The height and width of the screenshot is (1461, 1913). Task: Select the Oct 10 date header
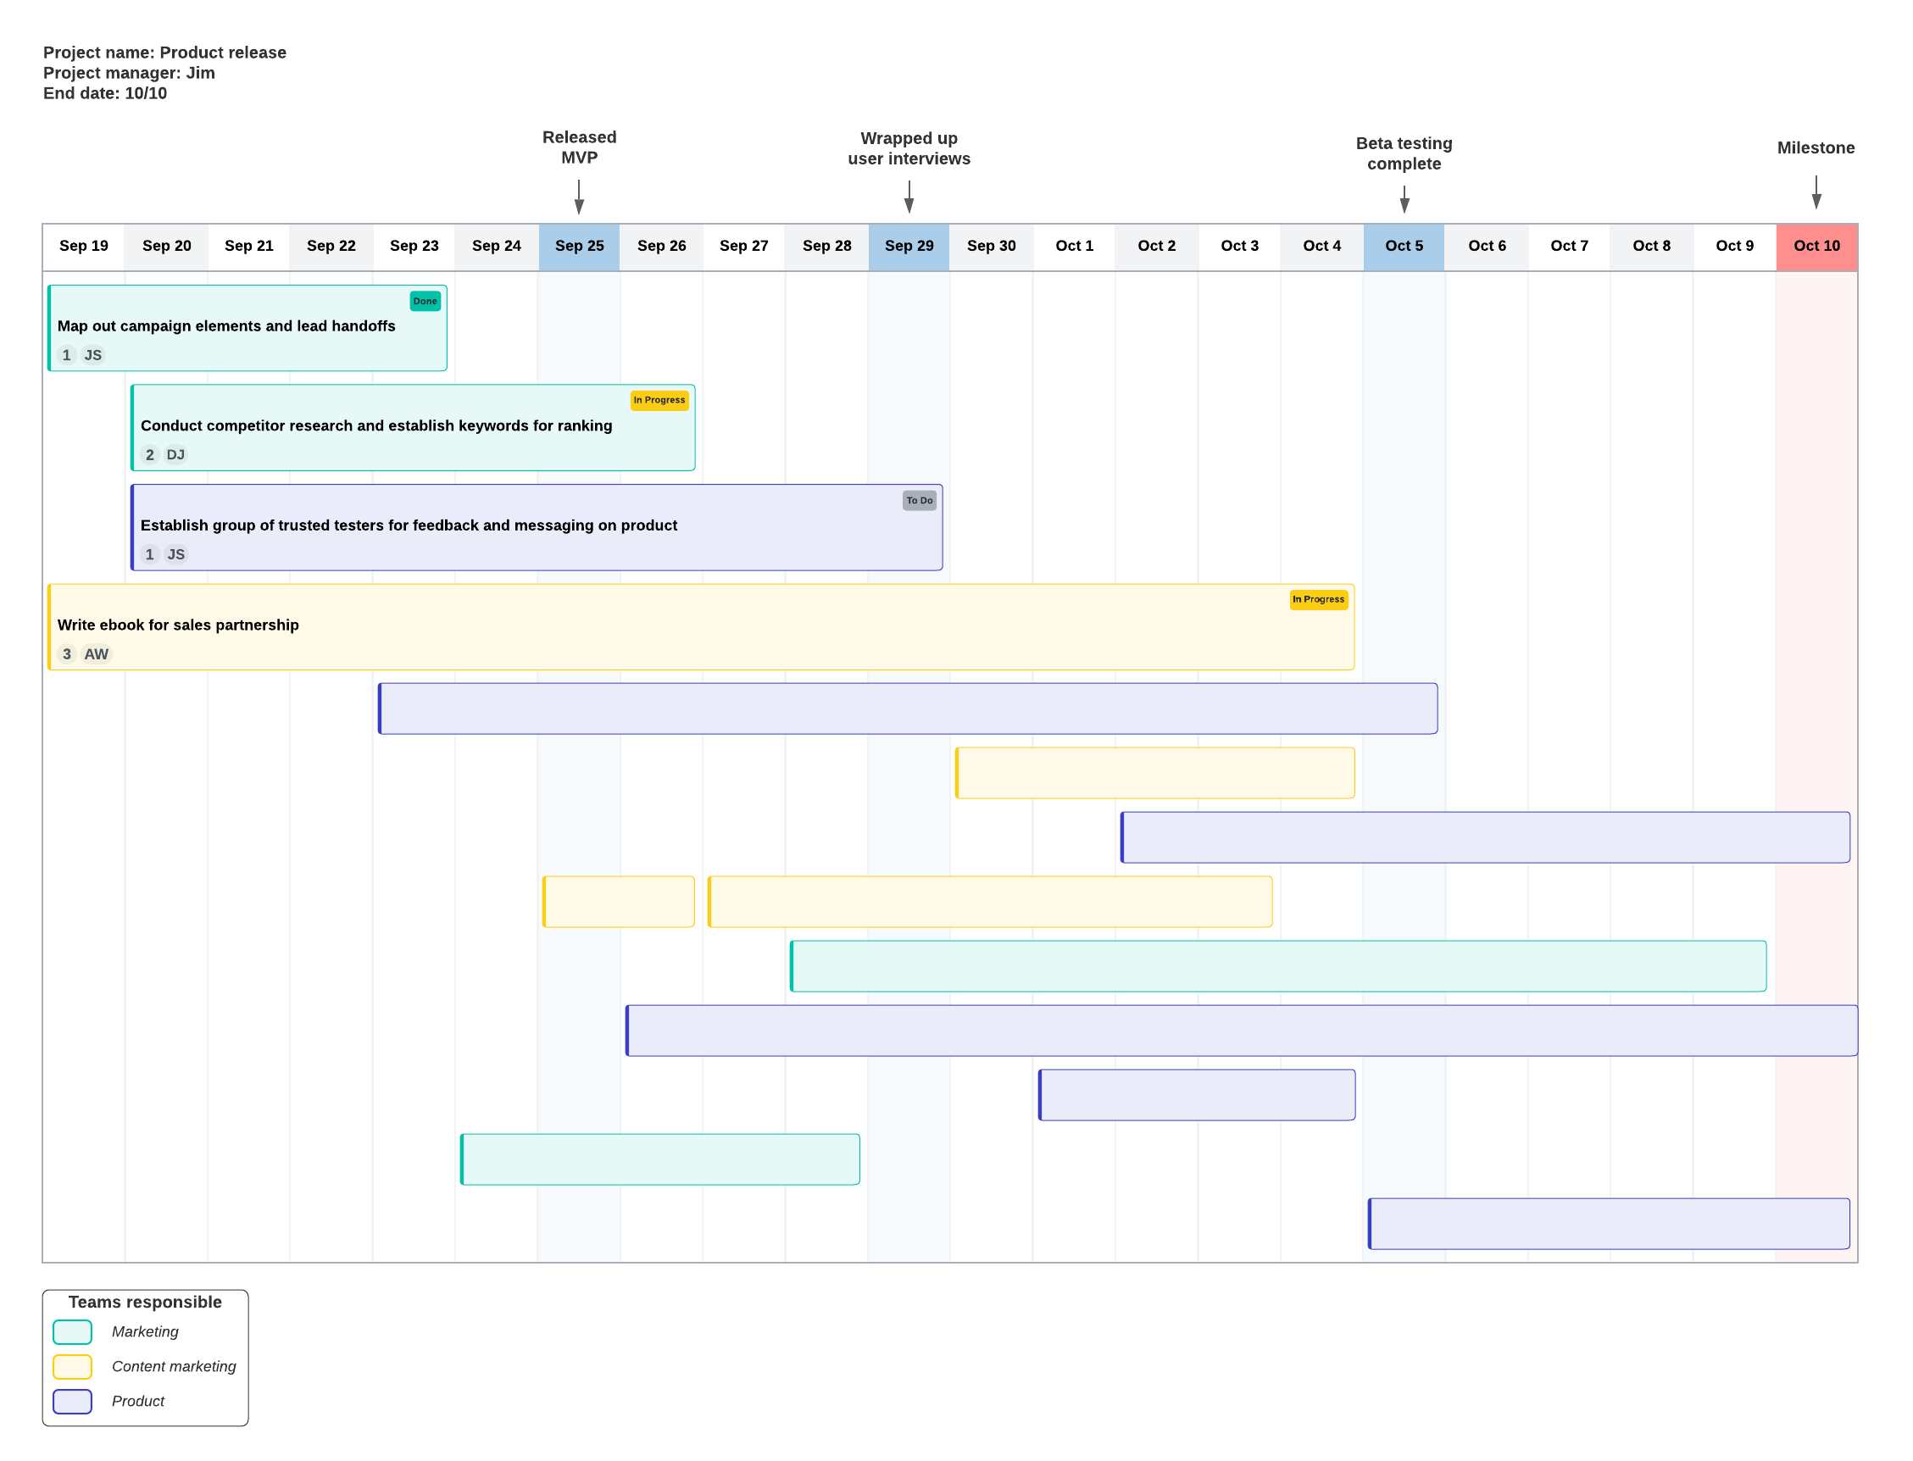click(1816, 246)
